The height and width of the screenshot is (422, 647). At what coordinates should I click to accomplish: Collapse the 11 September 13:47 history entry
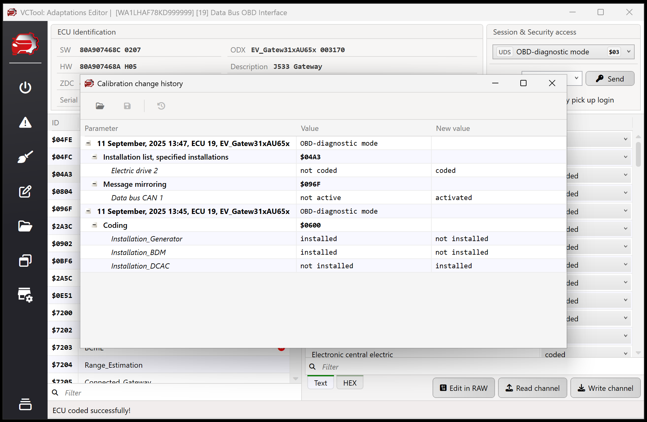[x=88, y=143]
